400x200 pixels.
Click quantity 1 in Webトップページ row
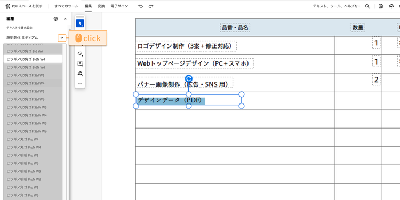click(x=377, y=61)
